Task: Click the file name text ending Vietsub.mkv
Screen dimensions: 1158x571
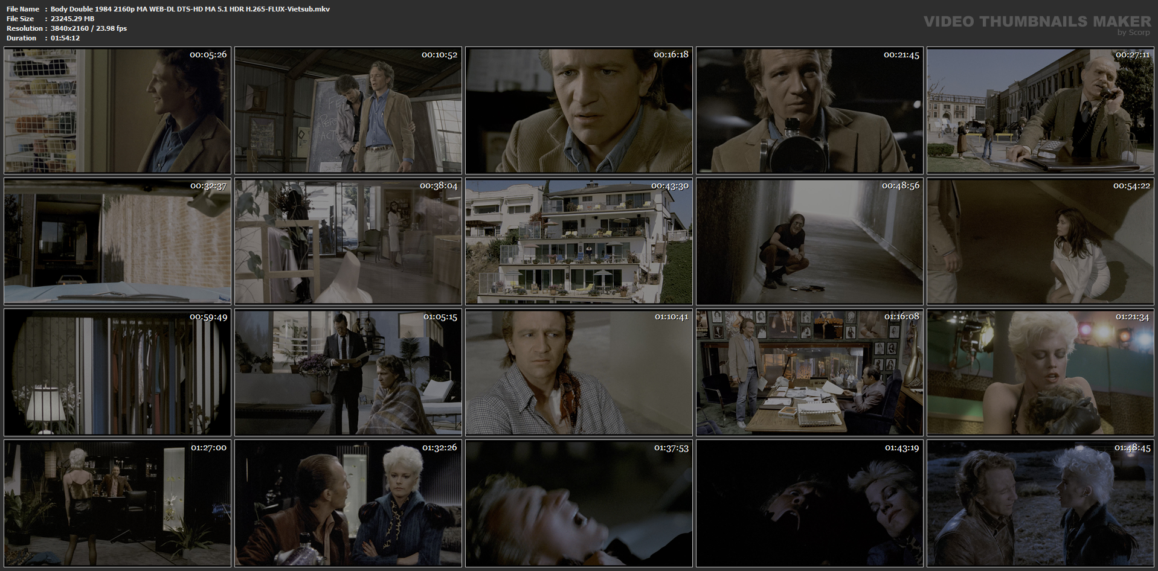Action: coord(190,9)
